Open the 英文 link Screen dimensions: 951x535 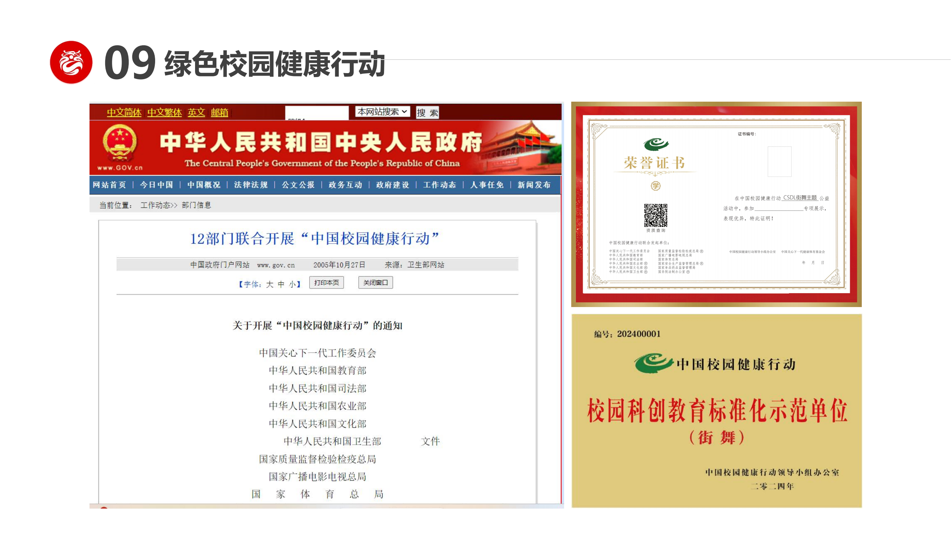pyautogui.click(x=196, y=113)
